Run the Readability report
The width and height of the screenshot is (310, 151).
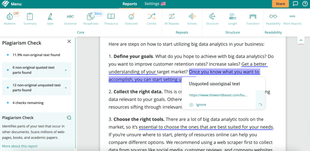(273, 19)
